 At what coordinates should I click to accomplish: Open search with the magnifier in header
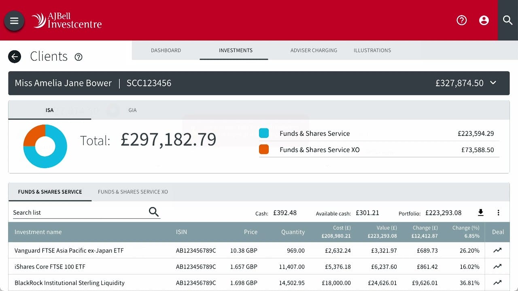[508, 20]
